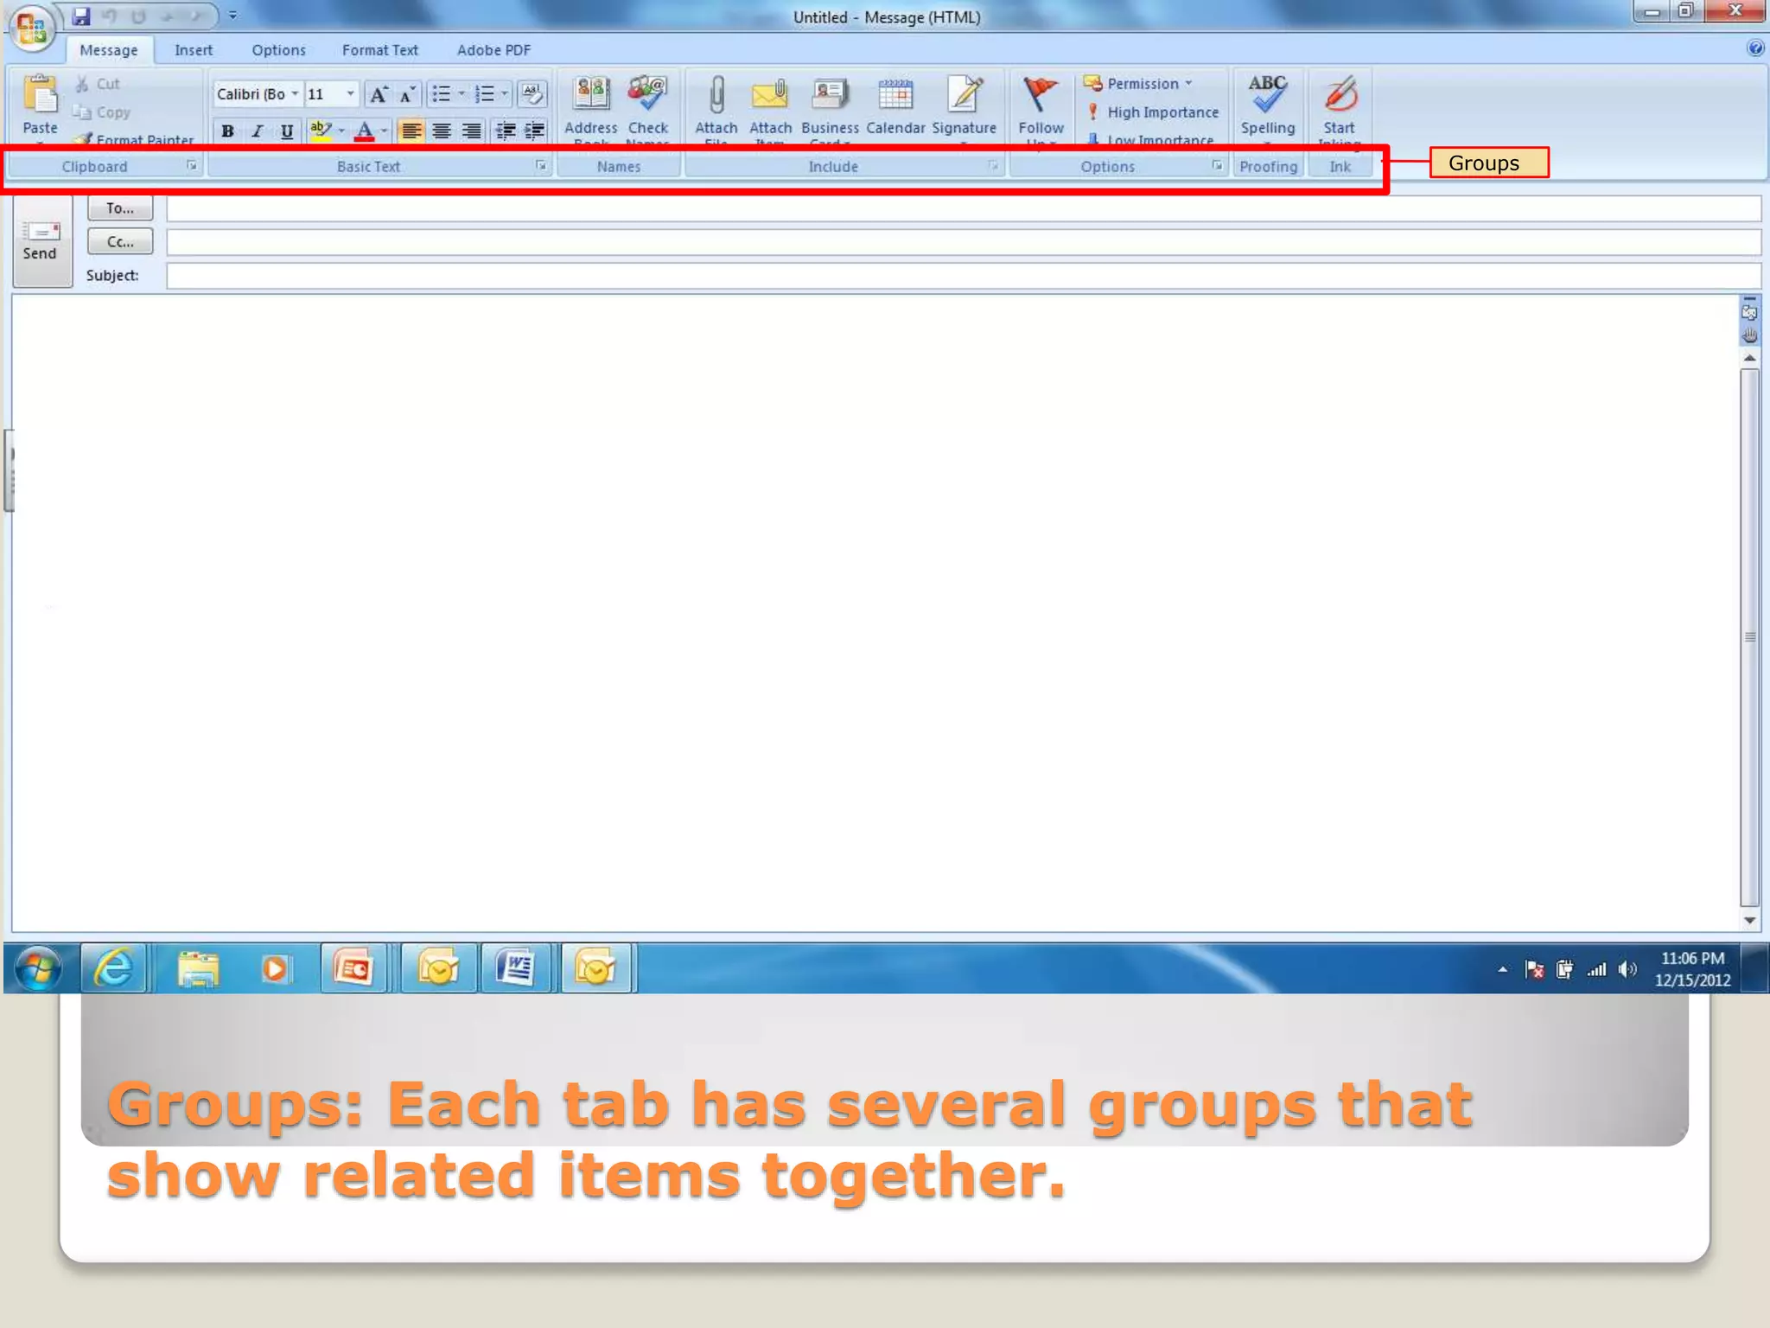This screenshot has height=1328, width=1770.
Task: Click the Cut scissors icon
Action: coord(83,84)
